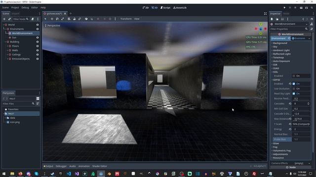Open the Output bottom panel
This screenshot has width=316, height=177.
(x=48, y=166)
